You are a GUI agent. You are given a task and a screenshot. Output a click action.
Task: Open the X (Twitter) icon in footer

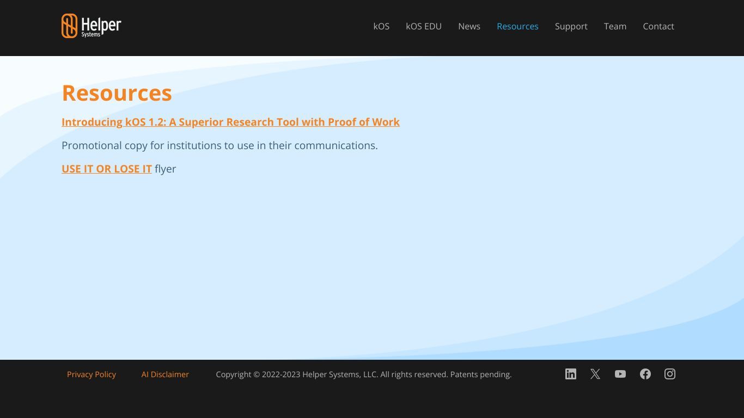pos(595,374)
